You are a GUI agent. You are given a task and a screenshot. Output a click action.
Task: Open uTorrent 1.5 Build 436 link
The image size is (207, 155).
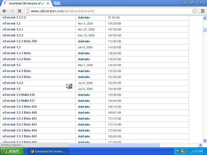click(x=19, y=95)
